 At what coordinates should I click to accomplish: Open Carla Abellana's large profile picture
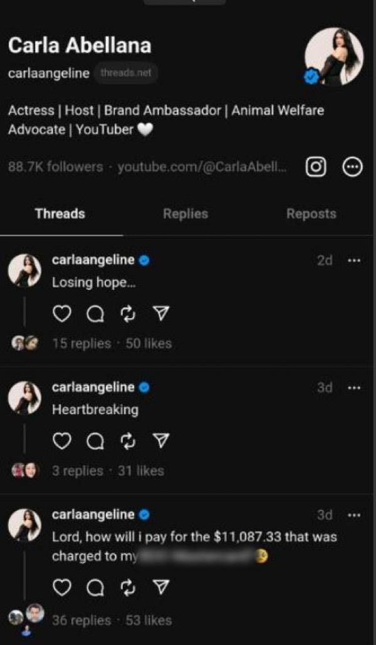333,57
